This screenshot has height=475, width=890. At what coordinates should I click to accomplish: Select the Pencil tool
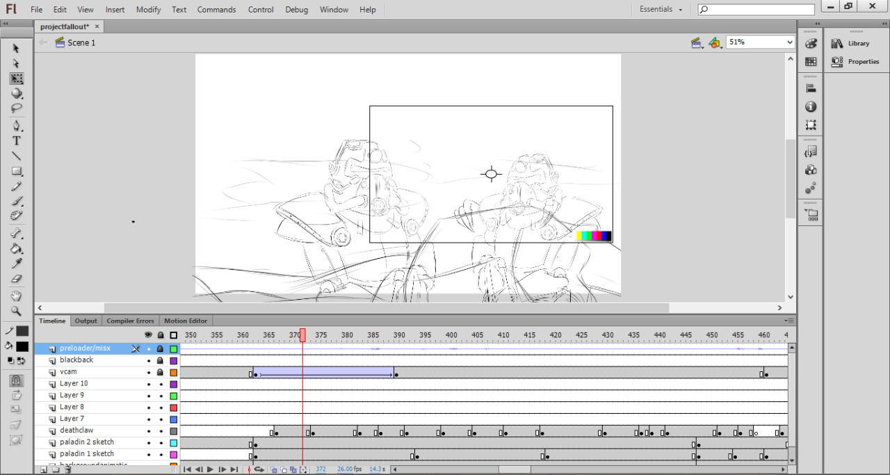point(17,186)
